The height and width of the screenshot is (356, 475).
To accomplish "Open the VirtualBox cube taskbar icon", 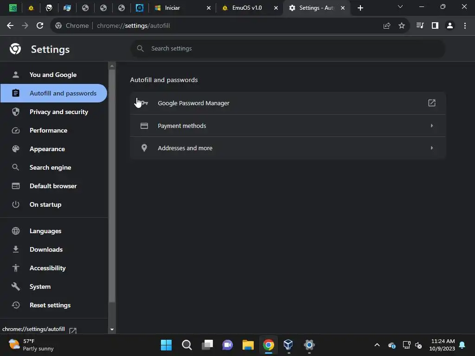I will click(288, 345).
